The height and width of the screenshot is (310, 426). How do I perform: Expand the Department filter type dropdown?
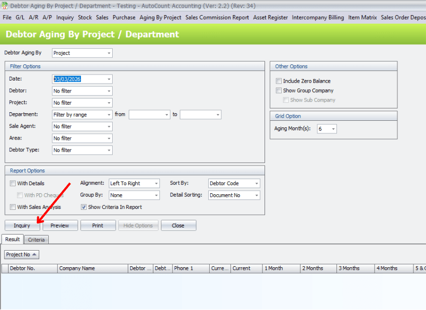click(109, 115)
